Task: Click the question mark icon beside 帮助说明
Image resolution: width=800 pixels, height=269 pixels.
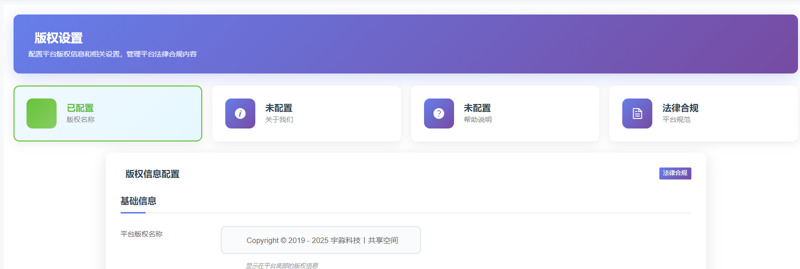Action: (x=439, y=113)
